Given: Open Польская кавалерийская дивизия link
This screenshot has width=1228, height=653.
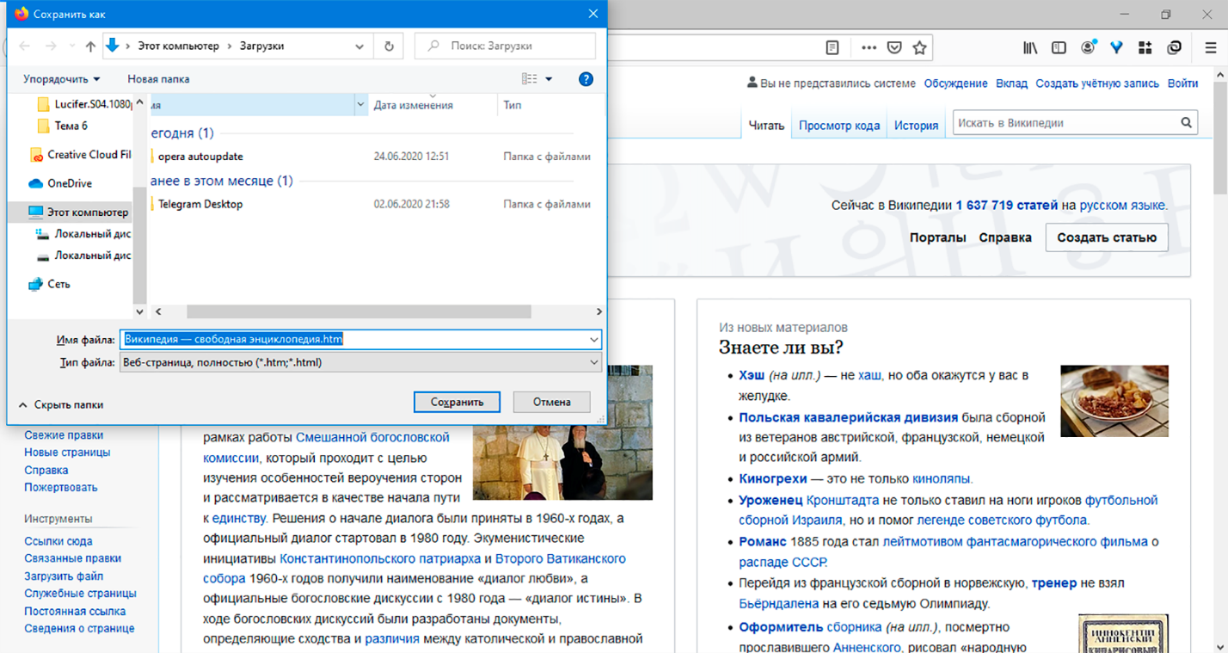Looking at the screenshot, I should [848, 417].
